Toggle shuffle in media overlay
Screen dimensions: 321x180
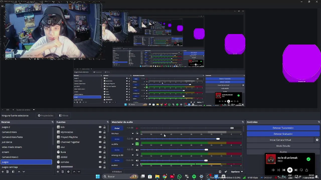(278, 170)
